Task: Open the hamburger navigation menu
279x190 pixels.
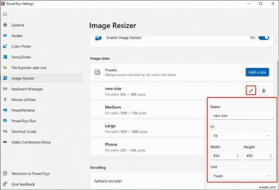Action: (5, 14)
